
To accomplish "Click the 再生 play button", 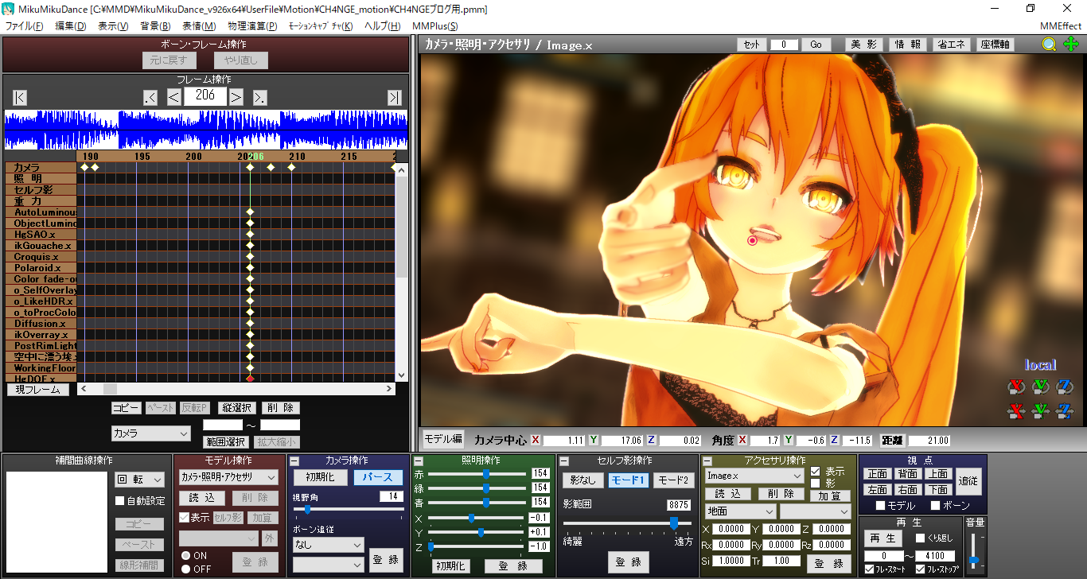I will coord(884,538).
